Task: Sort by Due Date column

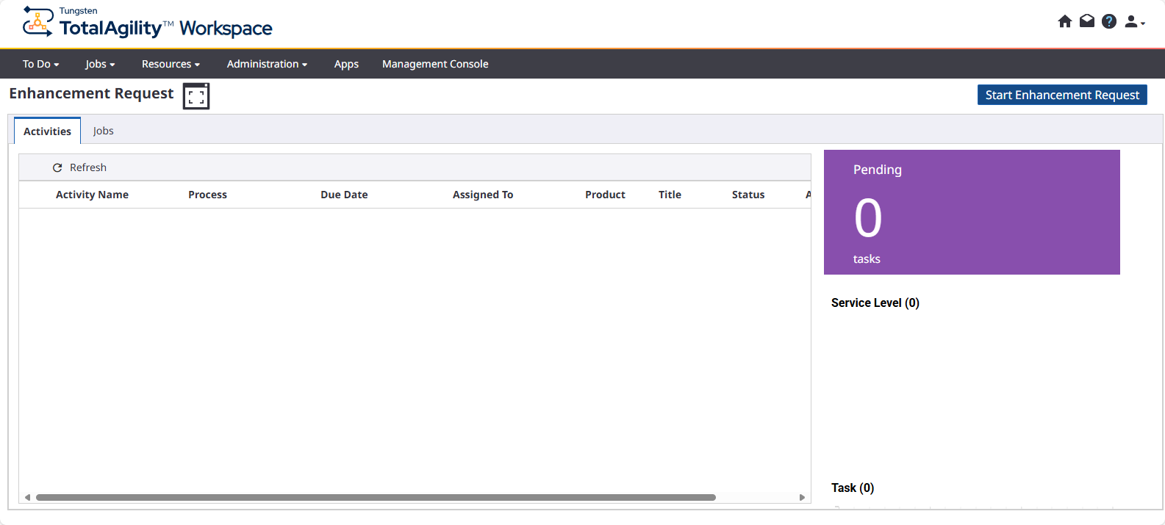Action: [x=344, y=195]
